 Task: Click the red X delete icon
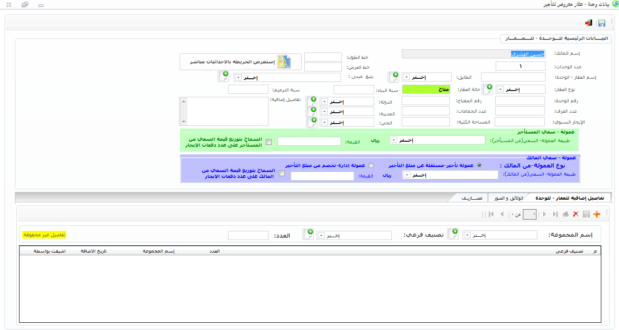(576, 214)
